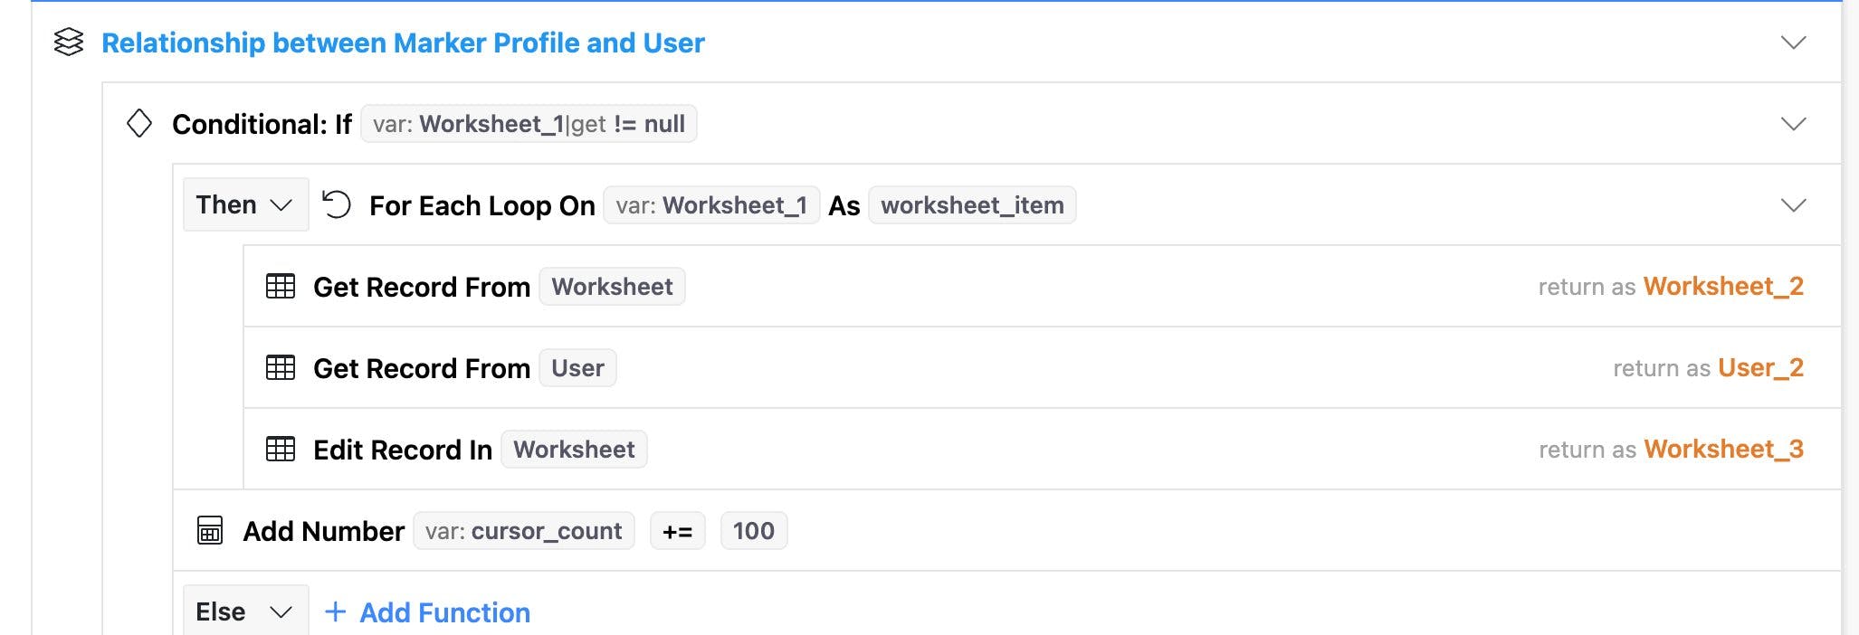This screenshot has height=635, width=1859.
Task: Collapse the For Each Loop chevron
Action: [1793, 205]
